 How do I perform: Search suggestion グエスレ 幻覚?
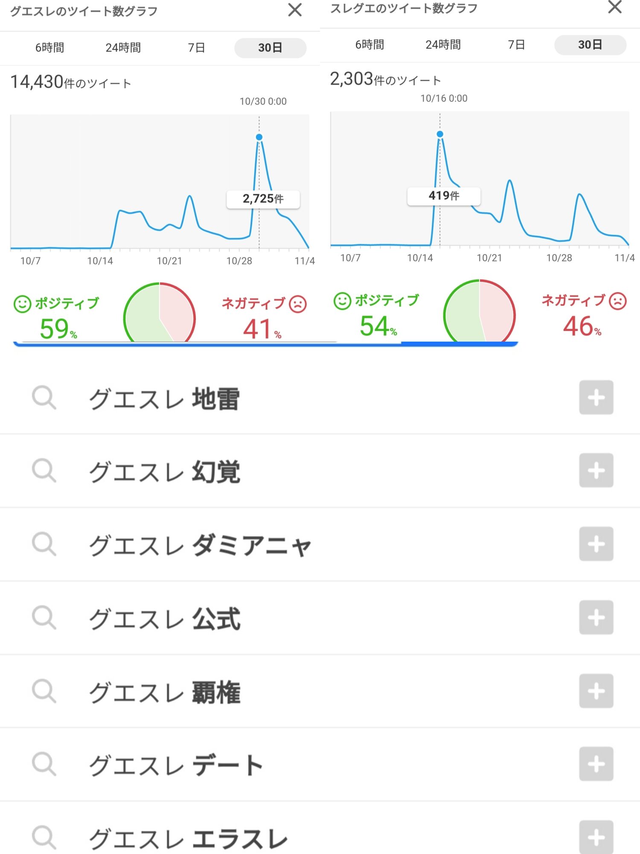point(165,471)
